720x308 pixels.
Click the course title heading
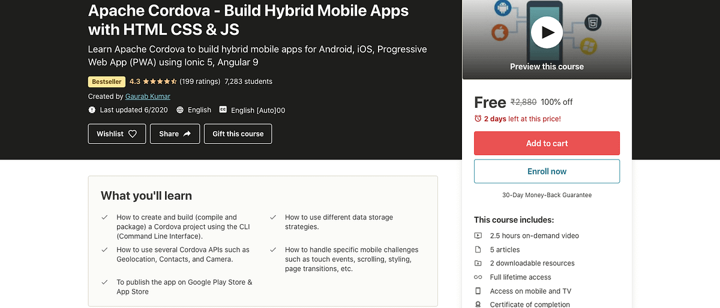point(248,19)
